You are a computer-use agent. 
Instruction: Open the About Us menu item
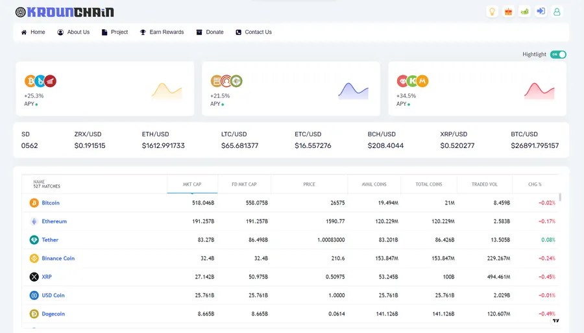[73, 32]
